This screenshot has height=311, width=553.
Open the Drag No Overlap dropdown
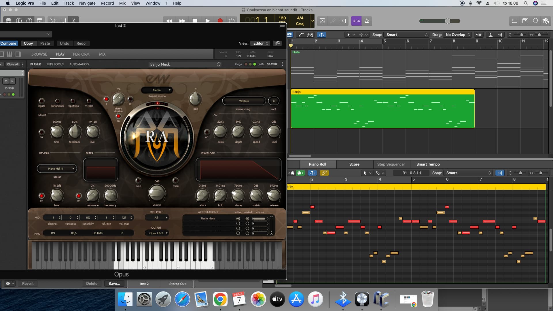coord(458,35)
